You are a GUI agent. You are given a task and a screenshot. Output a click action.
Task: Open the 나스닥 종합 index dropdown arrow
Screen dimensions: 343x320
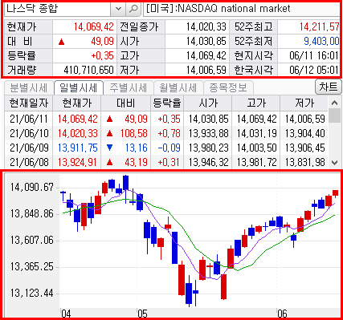[118, 9]
